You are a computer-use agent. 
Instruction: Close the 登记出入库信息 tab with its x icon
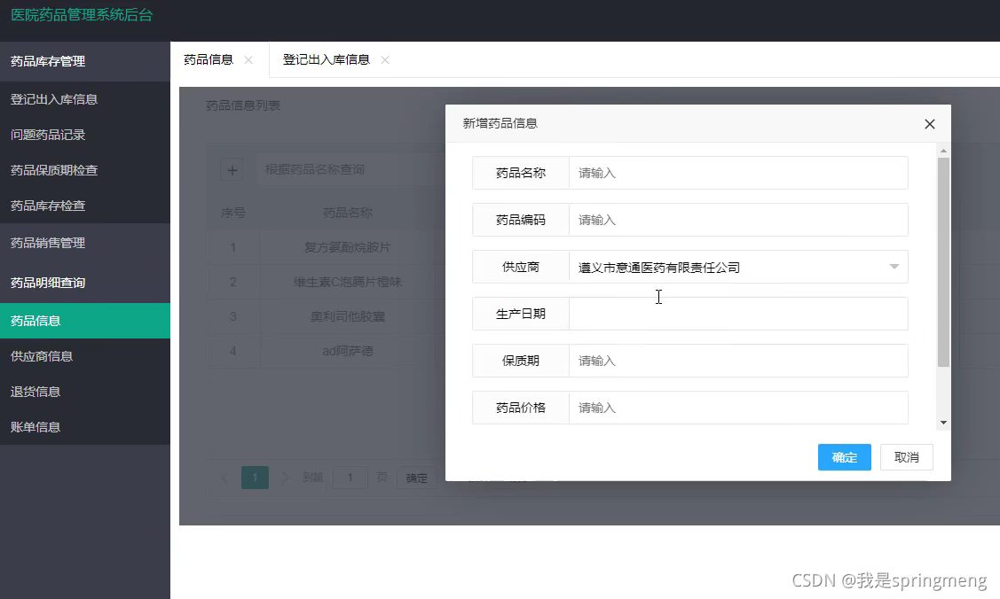[x=385, y=60]
